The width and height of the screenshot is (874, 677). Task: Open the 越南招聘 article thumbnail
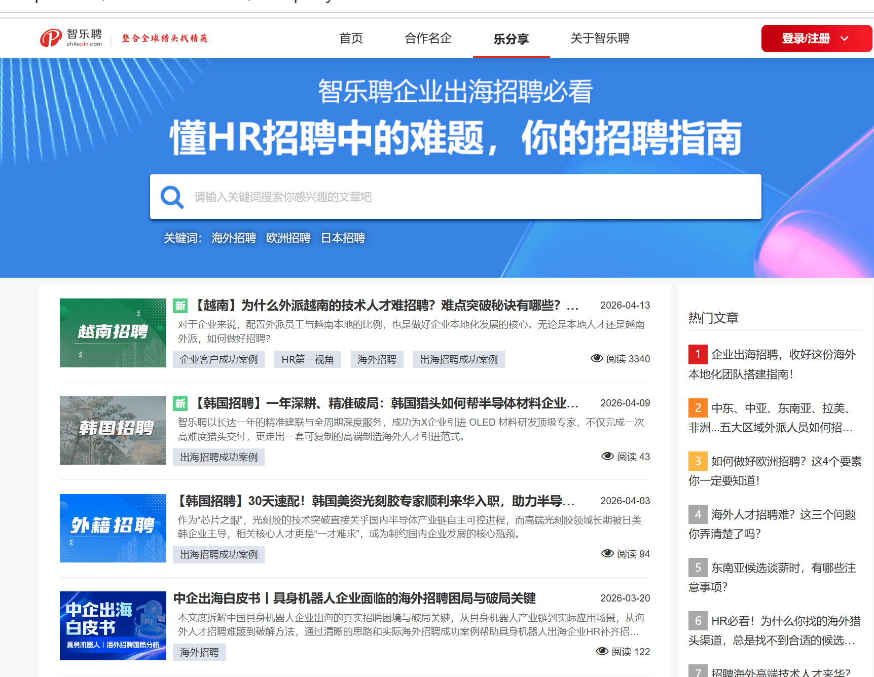[113, 333]
